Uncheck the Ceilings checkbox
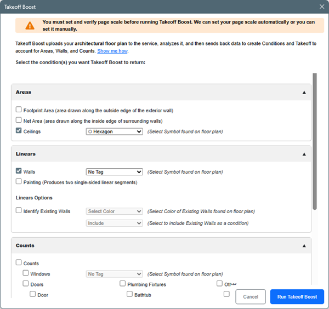The image size is (329, 309). click(19, 130)
